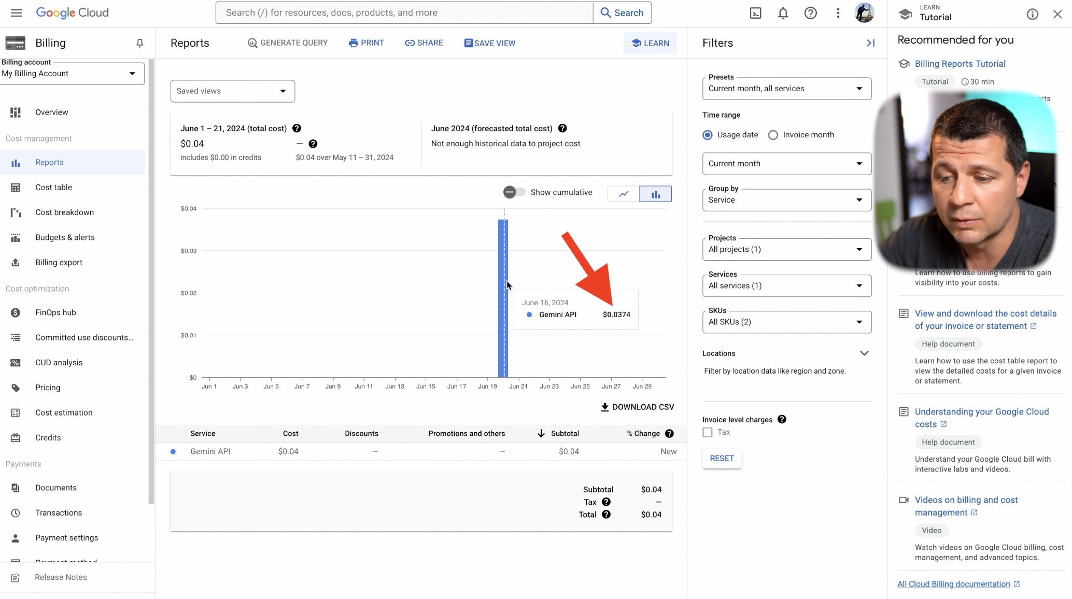Click GENERATE QUERY button
Image resolution: width=1072 pixels, height=599 pixels.
[x=288, y=43]
